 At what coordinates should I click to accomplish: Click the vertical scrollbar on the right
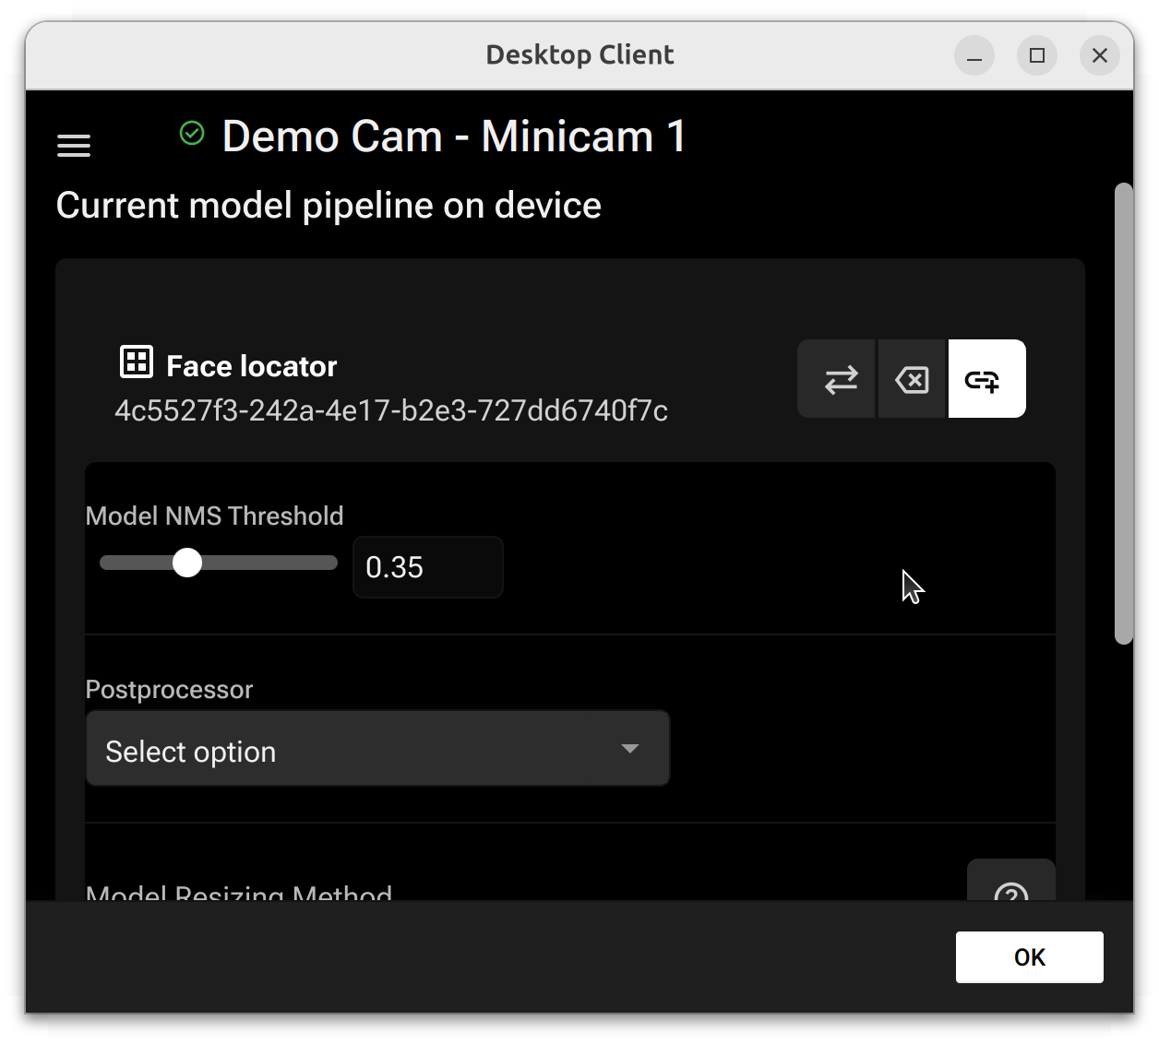click(x=1123, y=413)
